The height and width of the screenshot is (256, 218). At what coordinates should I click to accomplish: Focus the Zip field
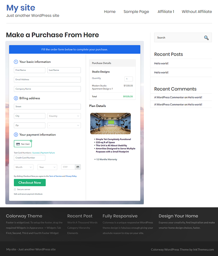click(x=29, y=125)
